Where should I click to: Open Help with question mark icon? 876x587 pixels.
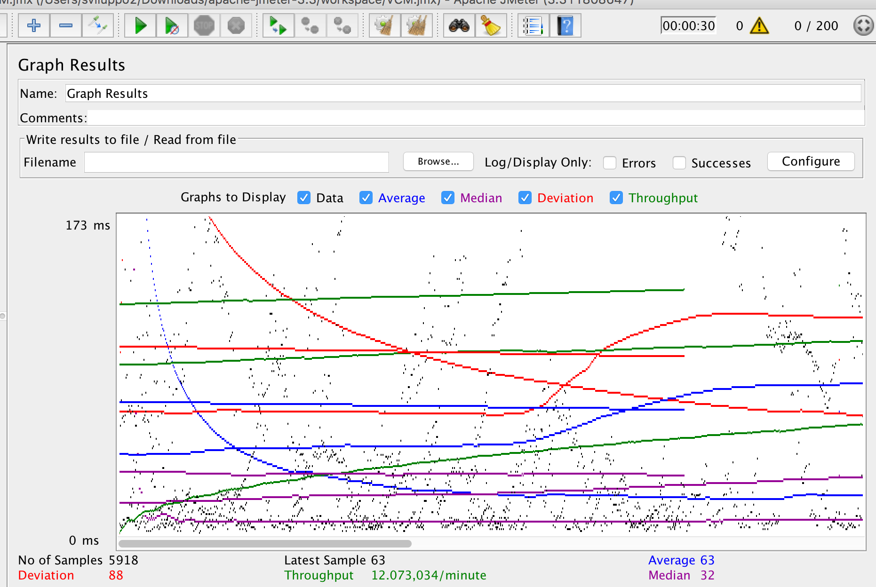[565, 25]
